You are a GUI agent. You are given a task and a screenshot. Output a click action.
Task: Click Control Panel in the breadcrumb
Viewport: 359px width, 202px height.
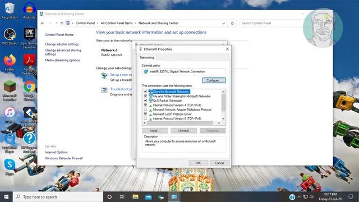click(85, 23)
